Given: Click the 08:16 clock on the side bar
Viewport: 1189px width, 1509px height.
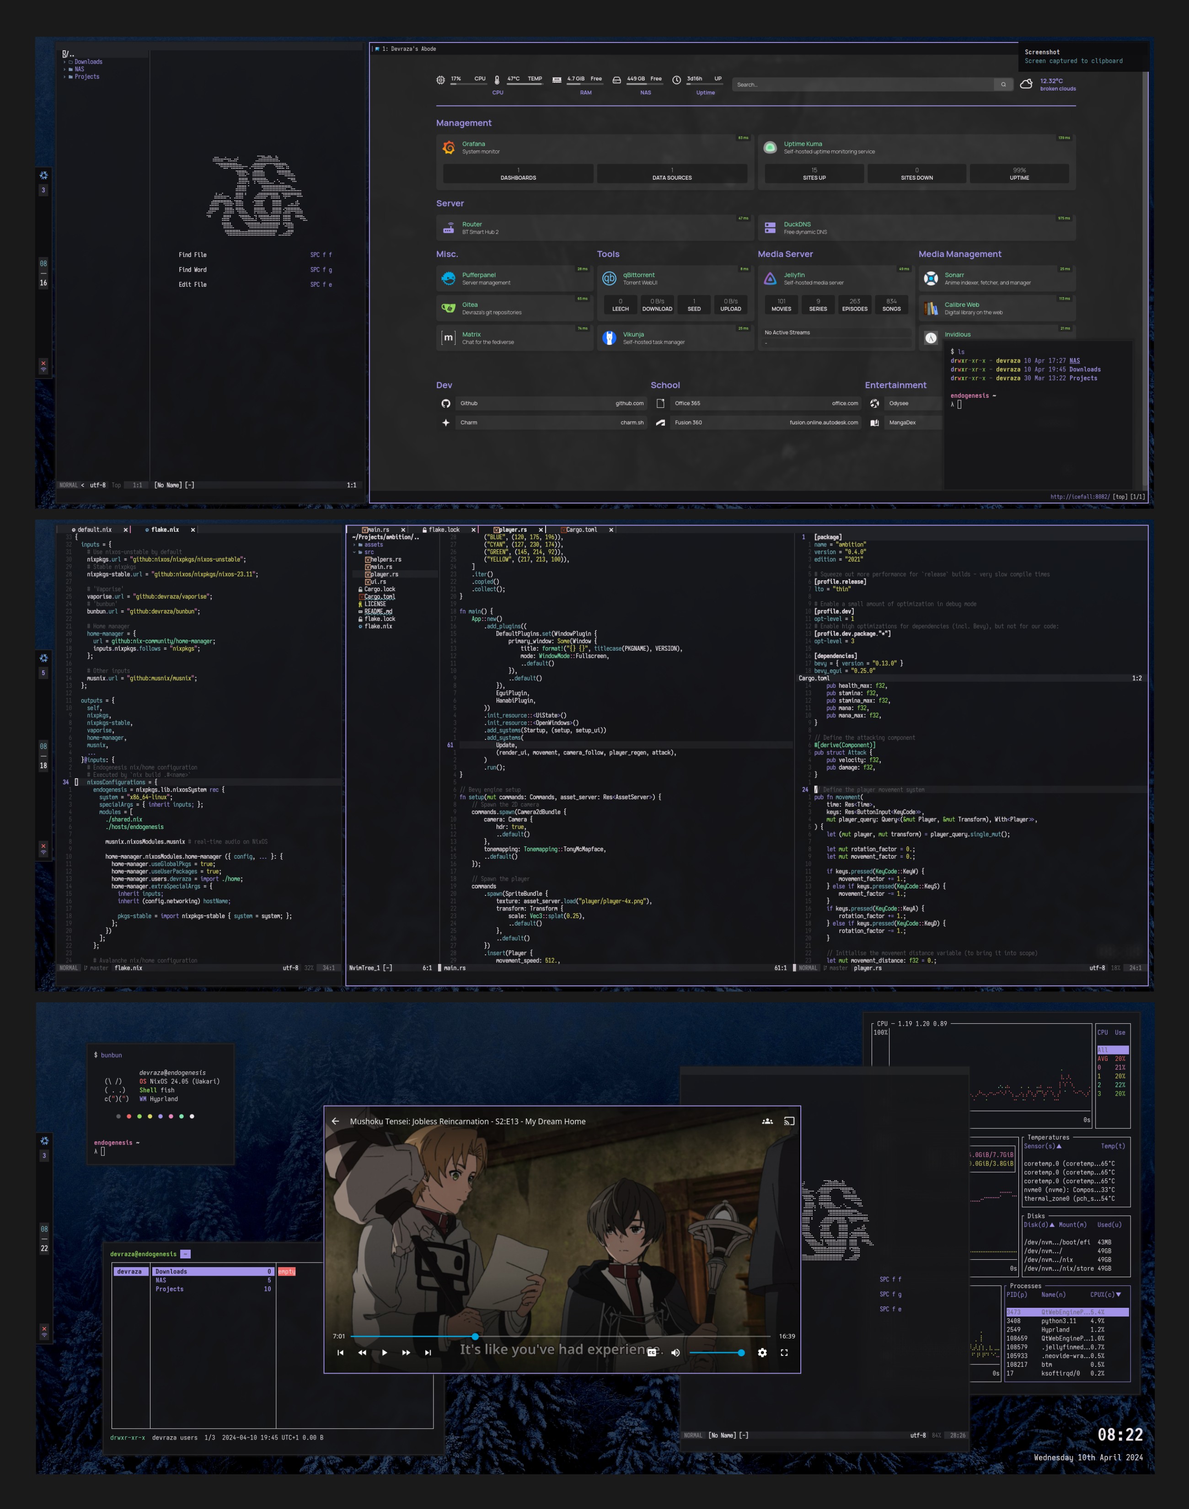Looking at the screenshot, I should 43,273.
